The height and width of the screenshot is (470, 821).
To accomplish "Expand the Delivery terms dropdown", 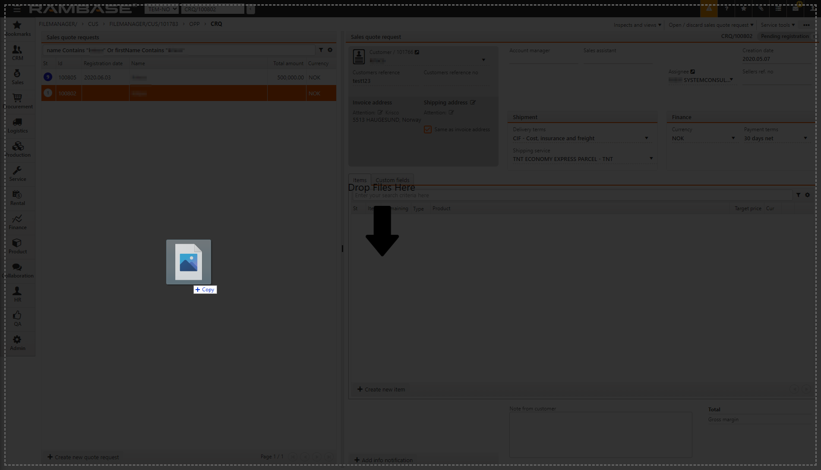I will (x=646, y=138).
